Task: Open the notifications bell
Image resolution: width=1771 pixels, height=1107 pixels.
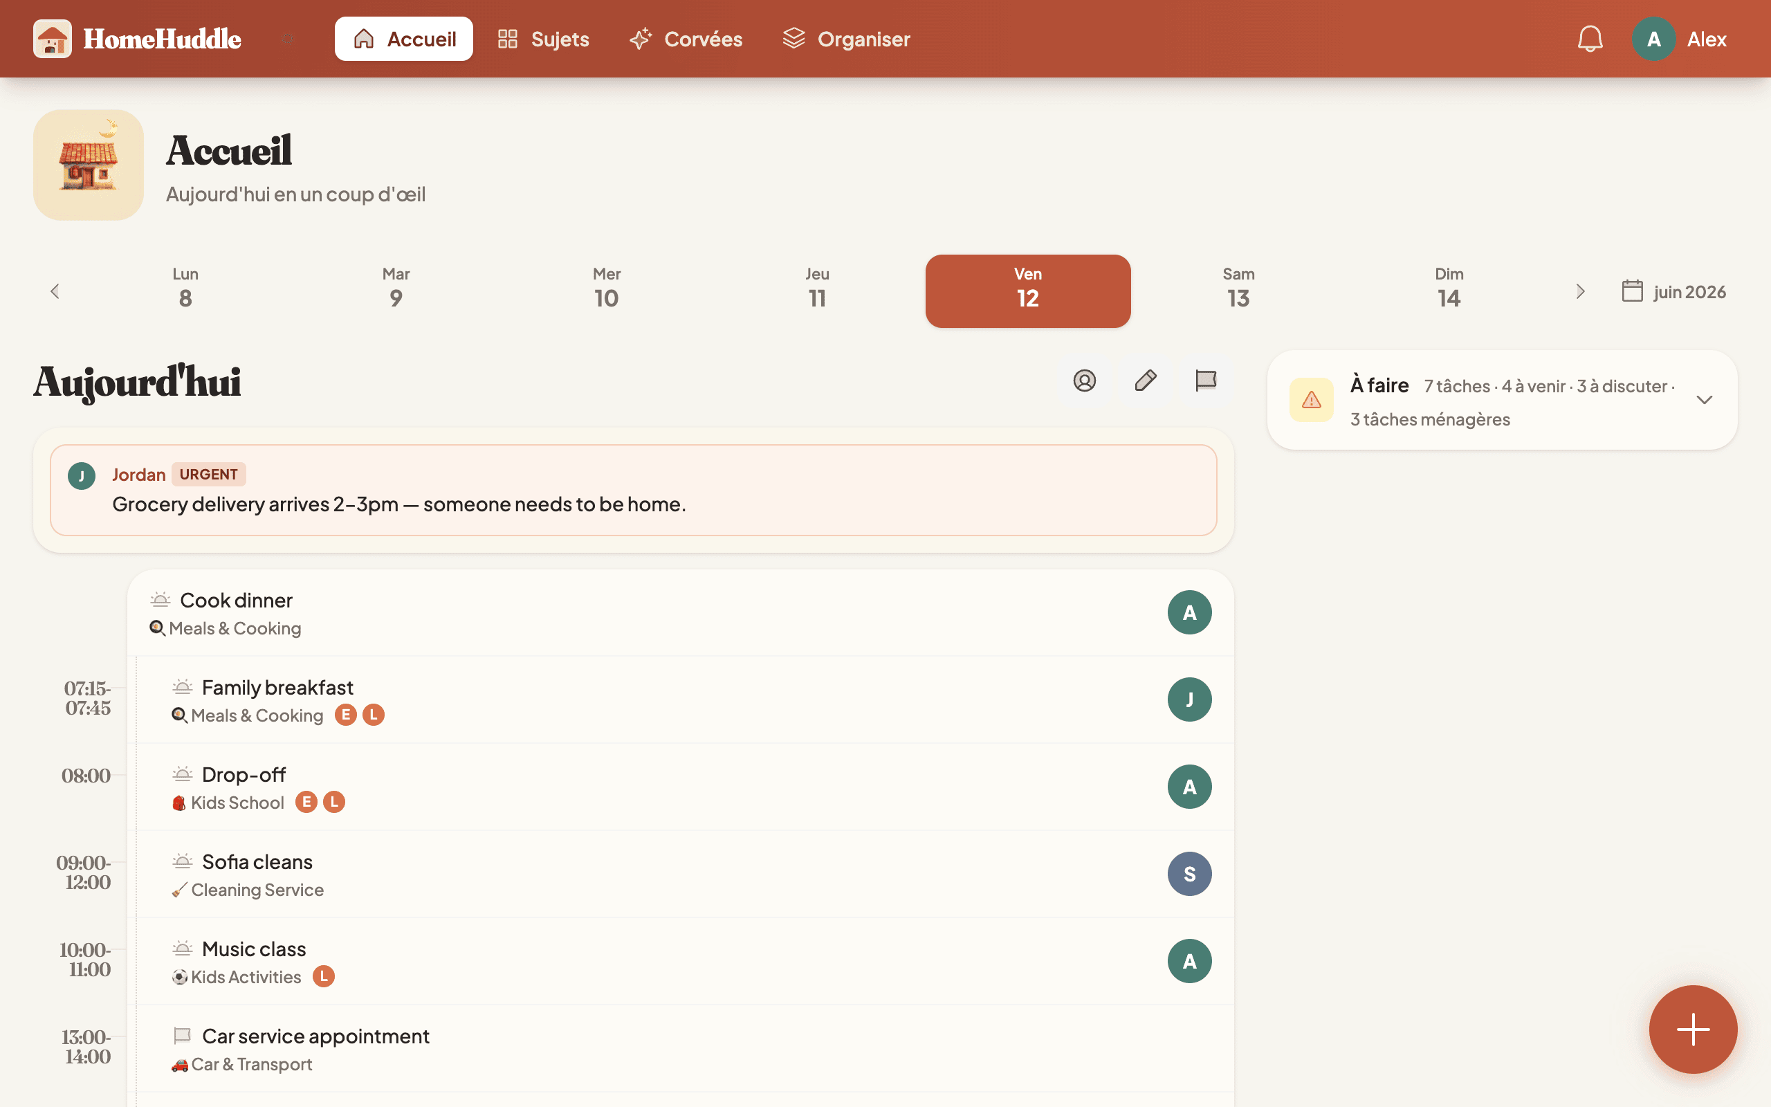Action: coord(1590,39)
